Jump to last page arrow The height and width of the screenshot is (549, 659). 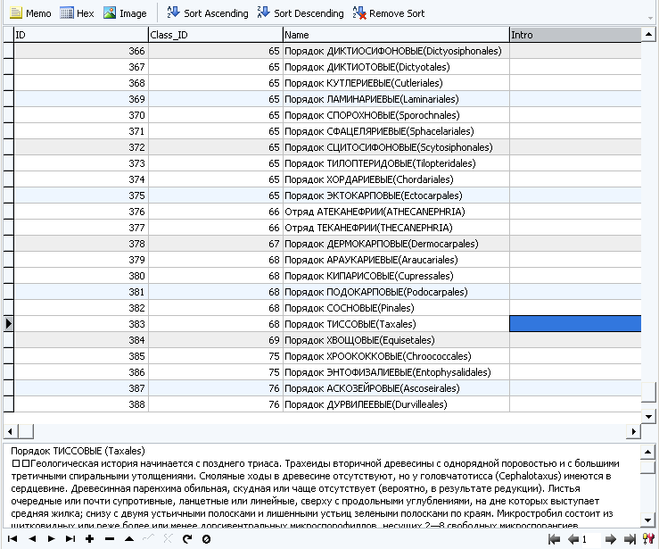pos(630,539)
